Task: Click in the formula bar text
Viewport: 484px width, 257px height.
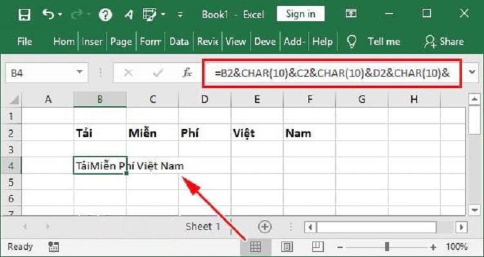Action: (x=332, y=73)
